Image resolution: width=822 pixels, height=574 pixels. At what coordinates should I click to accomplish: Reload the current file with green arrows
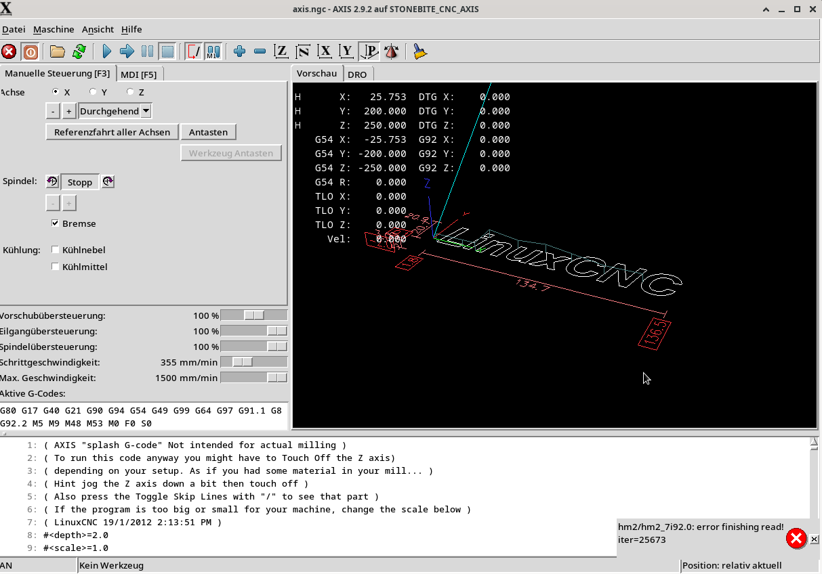tap(79, 51)
